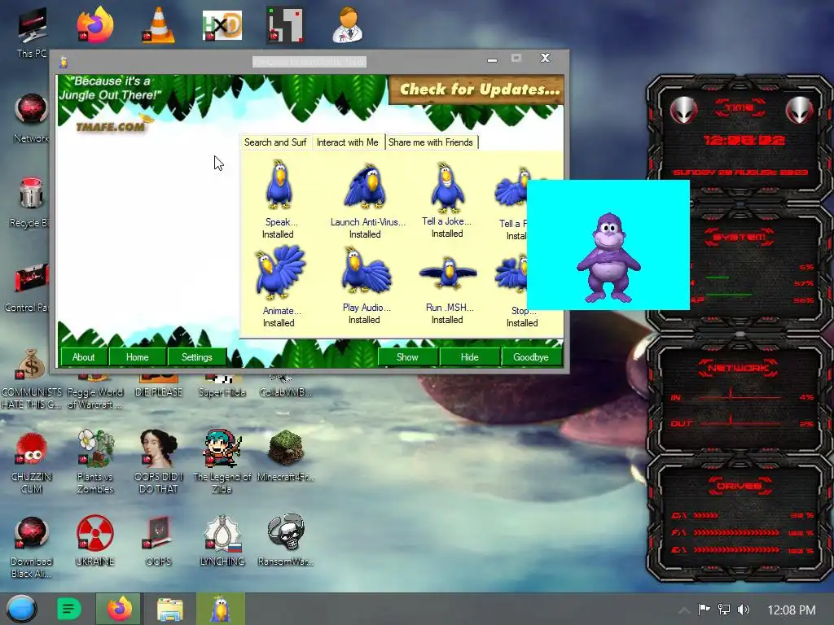Viewport: 834px width, 625px height.
Task: Open green notes app on taskbar
Action: pyautogui.click(x=68, y=609)
